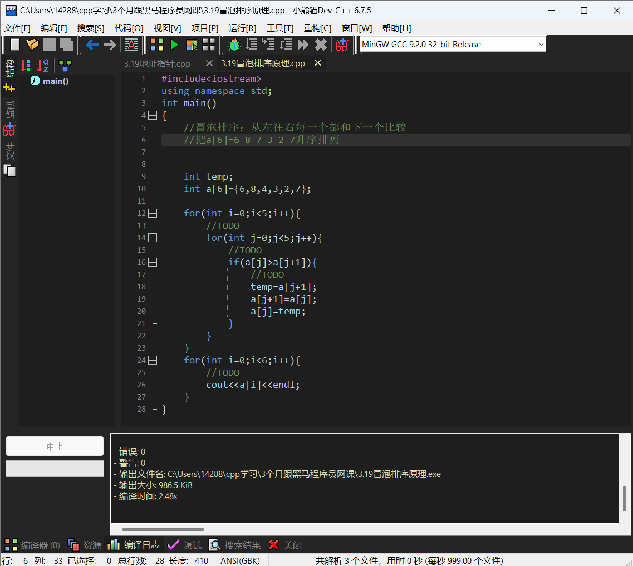This screenshot has height=566, width=633.
Task: Open the 调试 bottom tab
Action: point(184,545)
